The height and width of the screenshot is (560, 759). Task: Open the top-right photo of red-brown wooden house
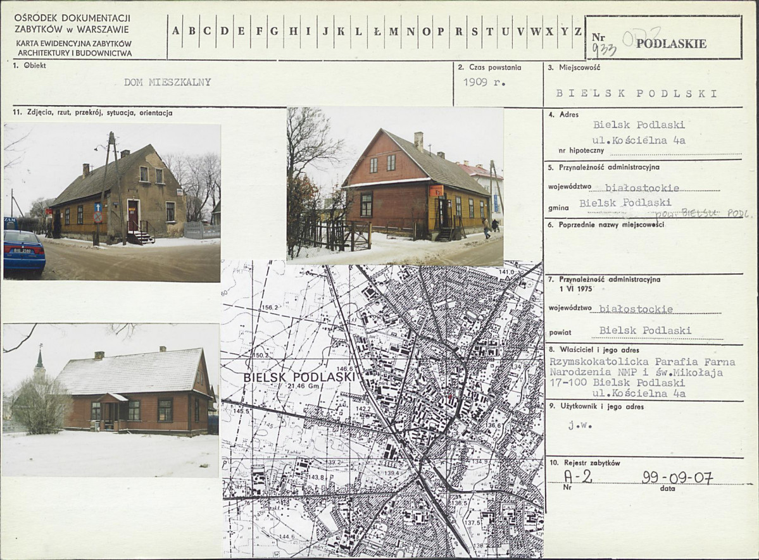pyautogui.click(x=395, y=186)
